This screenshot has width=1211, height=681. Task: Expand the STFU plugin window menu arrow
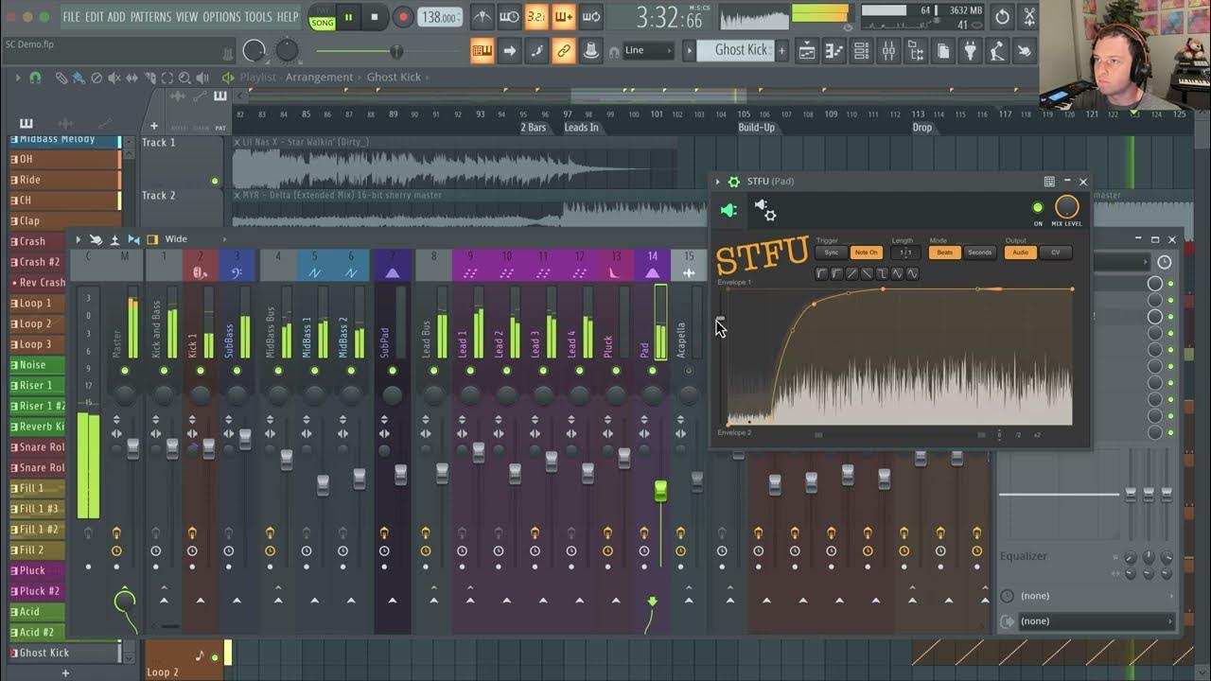point(718,182)
